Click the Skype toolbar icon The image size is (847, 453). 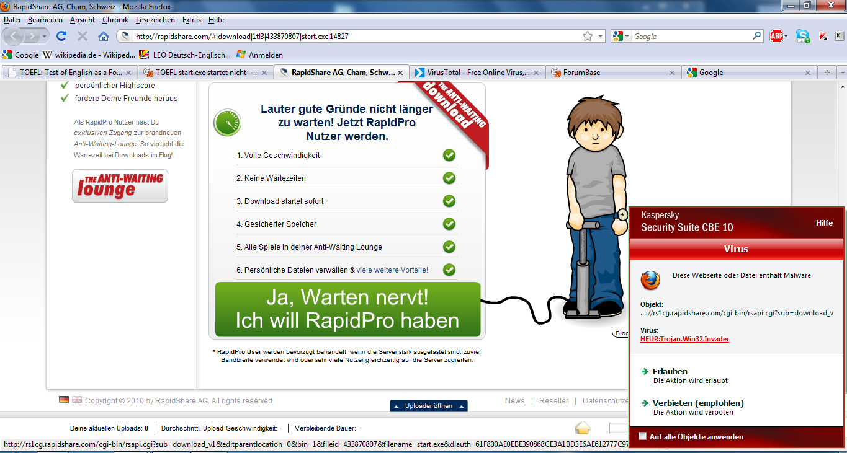(x=803, y=36)
